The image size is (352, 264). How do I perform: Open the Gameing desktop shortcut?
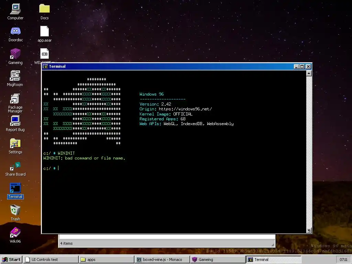pyautogui.click(x=15, y=57)
